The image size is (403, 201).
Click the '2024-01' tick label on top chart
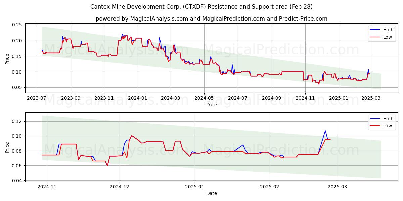tap(138, 98)
